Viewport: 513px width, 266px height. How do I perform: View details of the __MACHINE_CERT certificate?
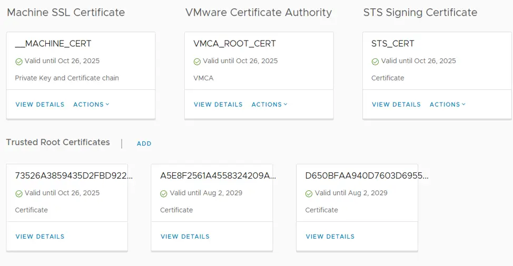click(40, 105)
